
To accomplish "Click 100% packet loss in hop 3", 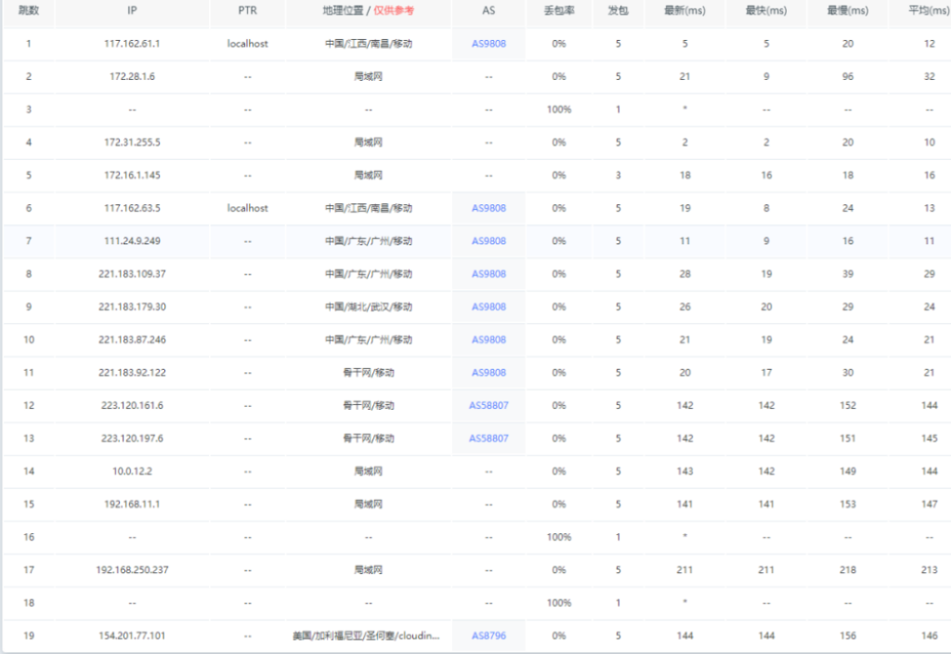I will 558,110.
